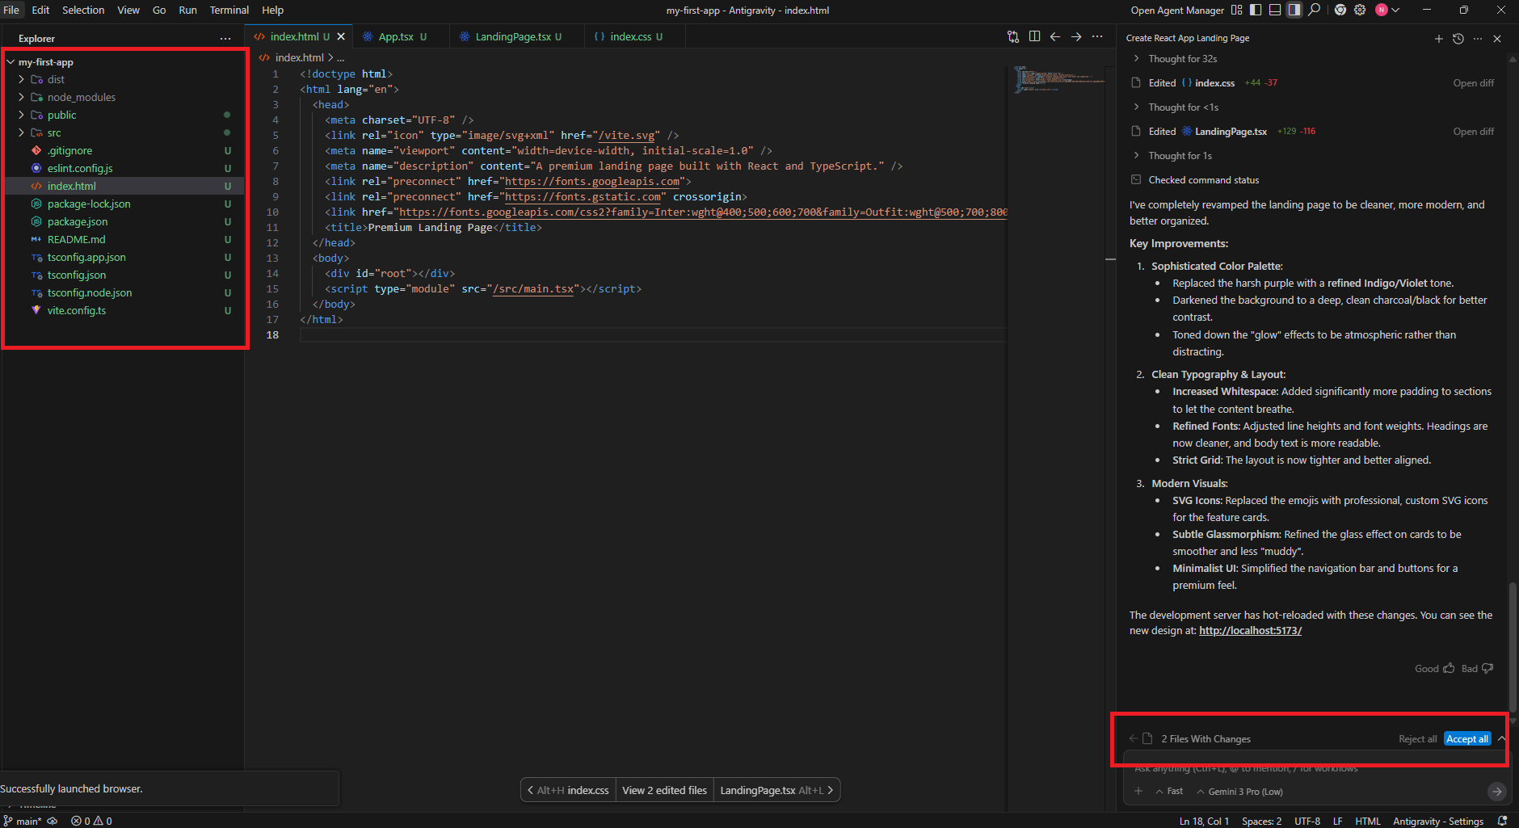Image resolution: width=1519 pixels, height=828 pixels.
Task: Open past conversations history icon
Action: click(x=1458, y=38)
